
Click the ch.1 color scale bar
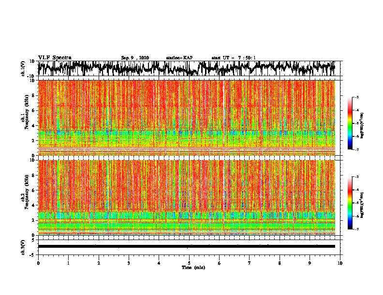[350, 123]
